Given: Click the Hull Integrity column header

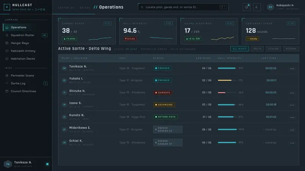Looking at the screenshot, I should (x=230, y=58).
